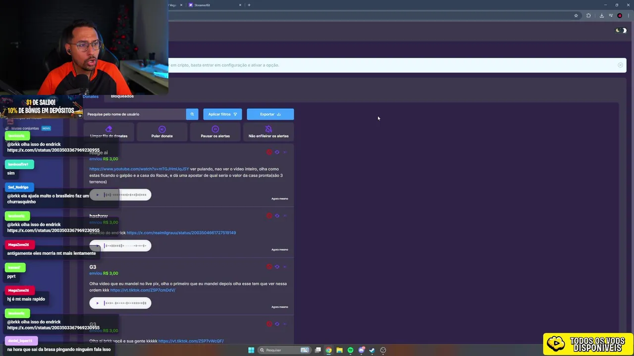Viewport: 634px width, 356px height.
Task: Bookmark this page with the star icon
Action: tap(576, 16)
